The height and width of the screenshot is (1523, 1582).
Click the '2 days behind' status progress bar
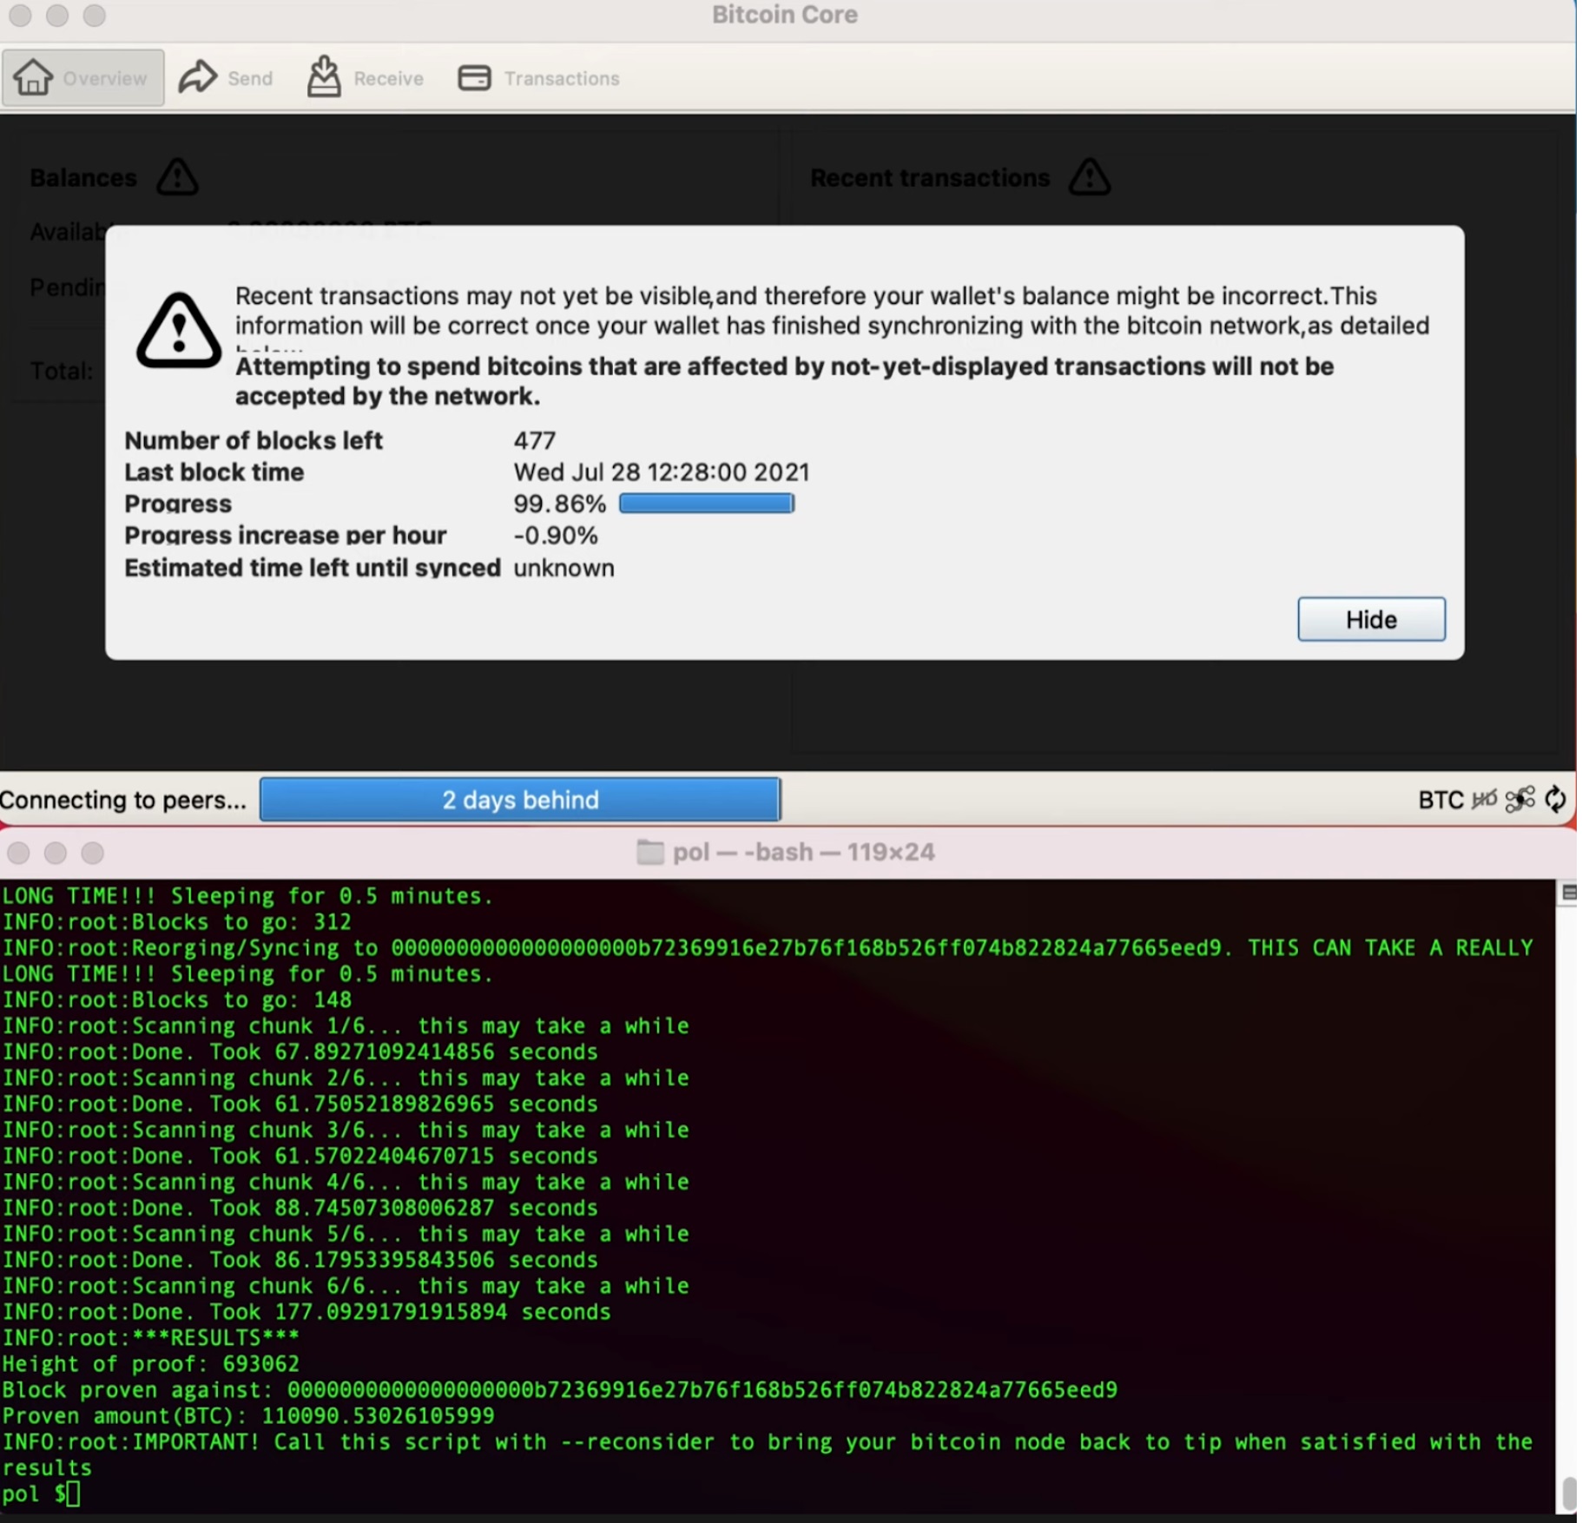(520, 800)
